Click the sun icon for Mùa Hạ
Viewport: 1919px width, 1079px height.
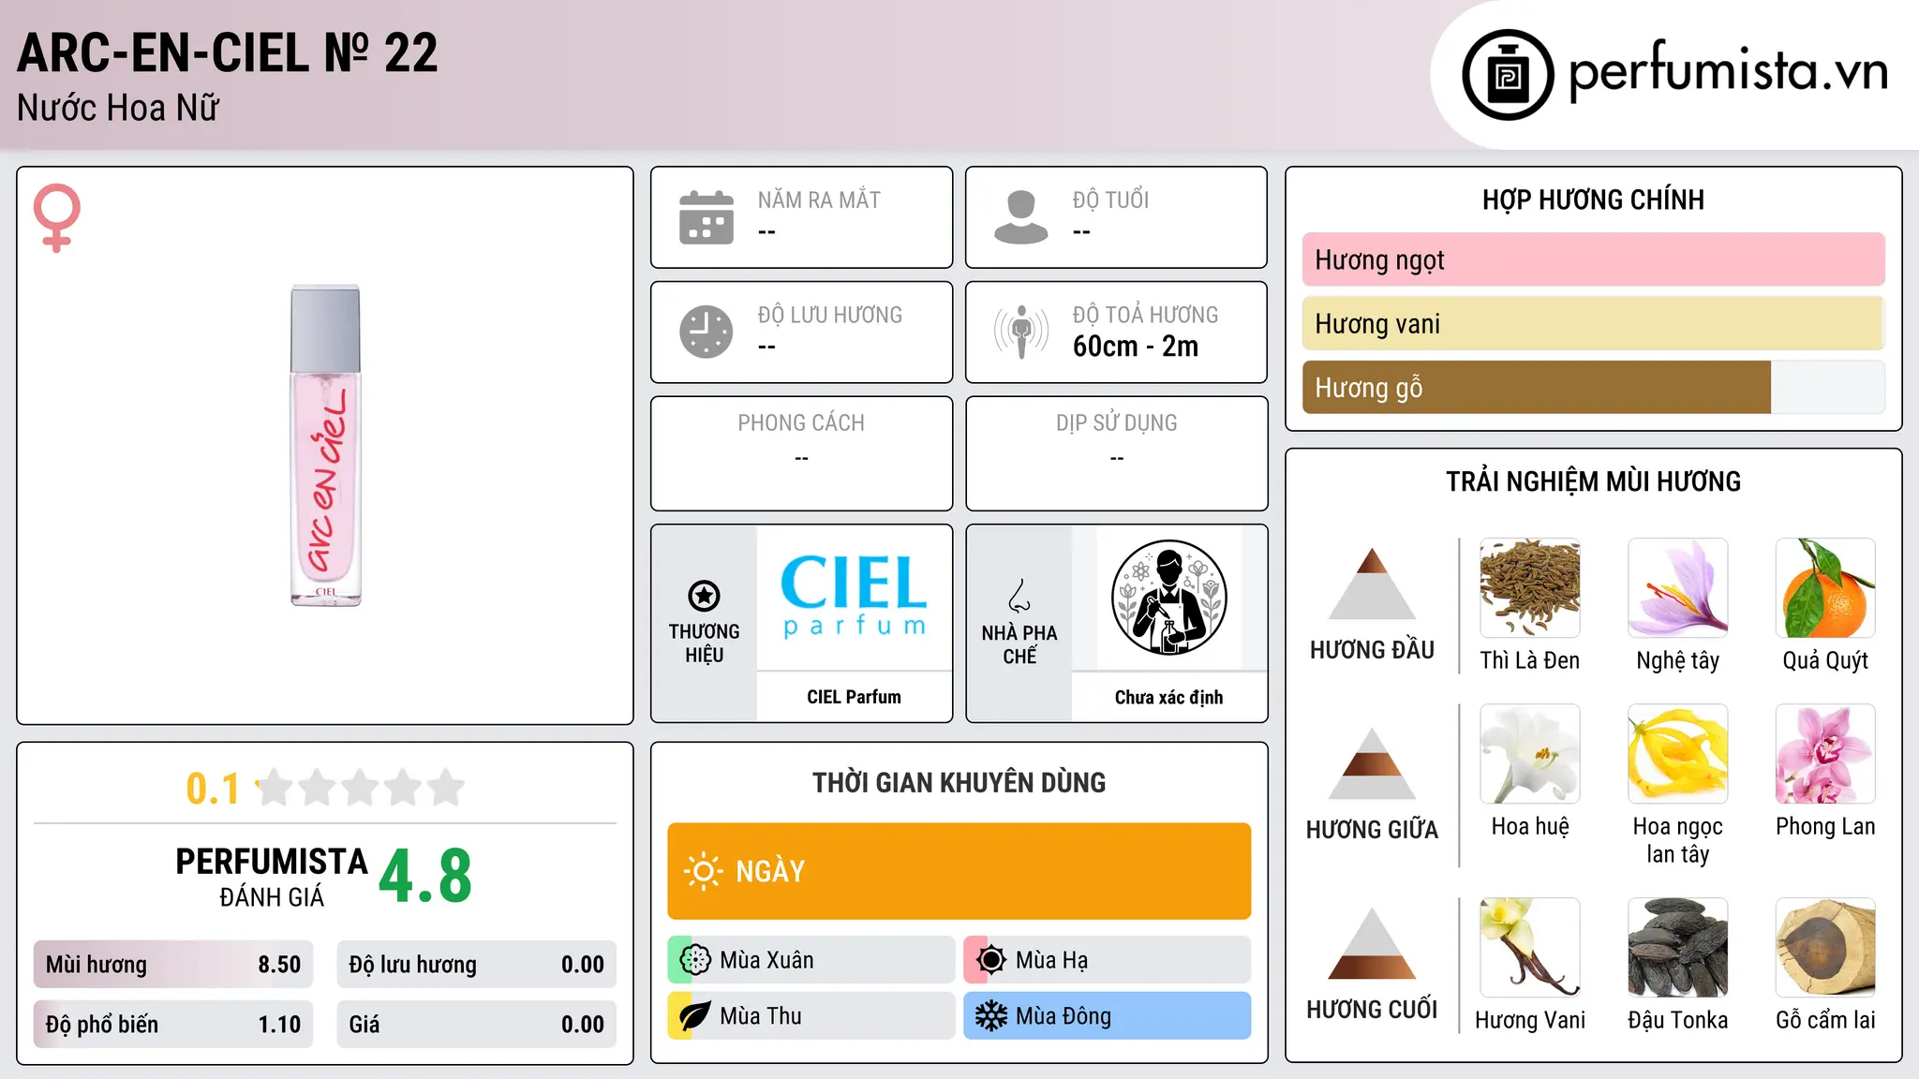991,960
